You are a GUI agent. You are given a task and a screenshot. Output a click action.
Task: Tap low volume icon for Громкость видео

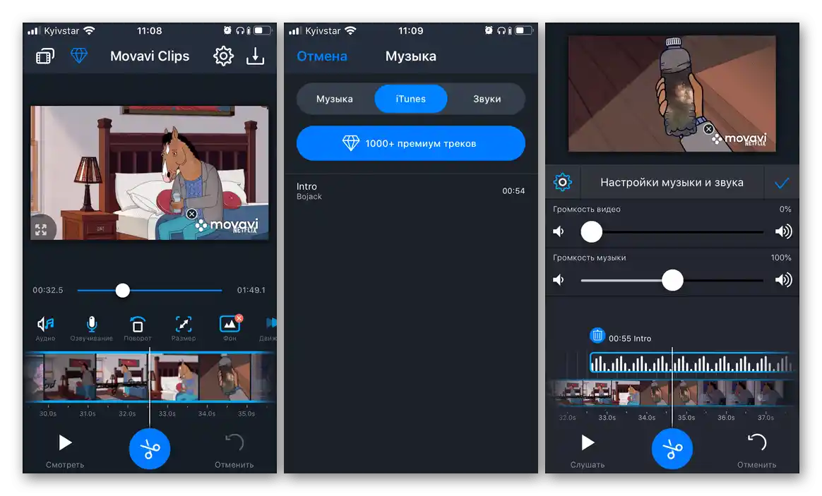click(x=559, y=231)
